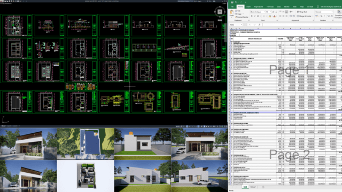Toggle Wrap Text
The image size is (342, 192).
coord(302,12)
